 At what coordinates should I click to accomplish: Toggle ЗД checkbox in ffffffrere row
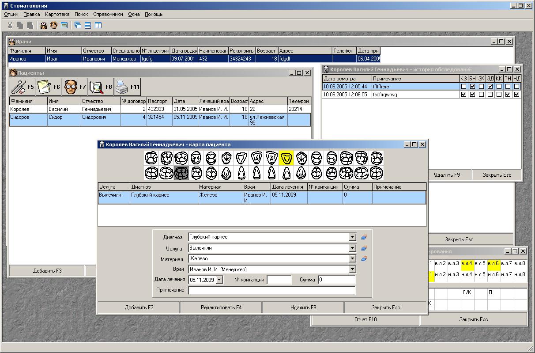pos(490,87)
